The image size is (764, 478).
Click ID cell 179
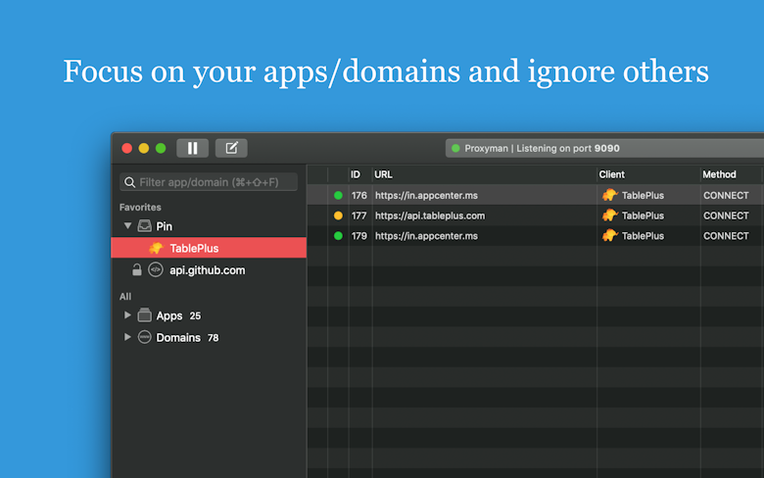[359, 236]
